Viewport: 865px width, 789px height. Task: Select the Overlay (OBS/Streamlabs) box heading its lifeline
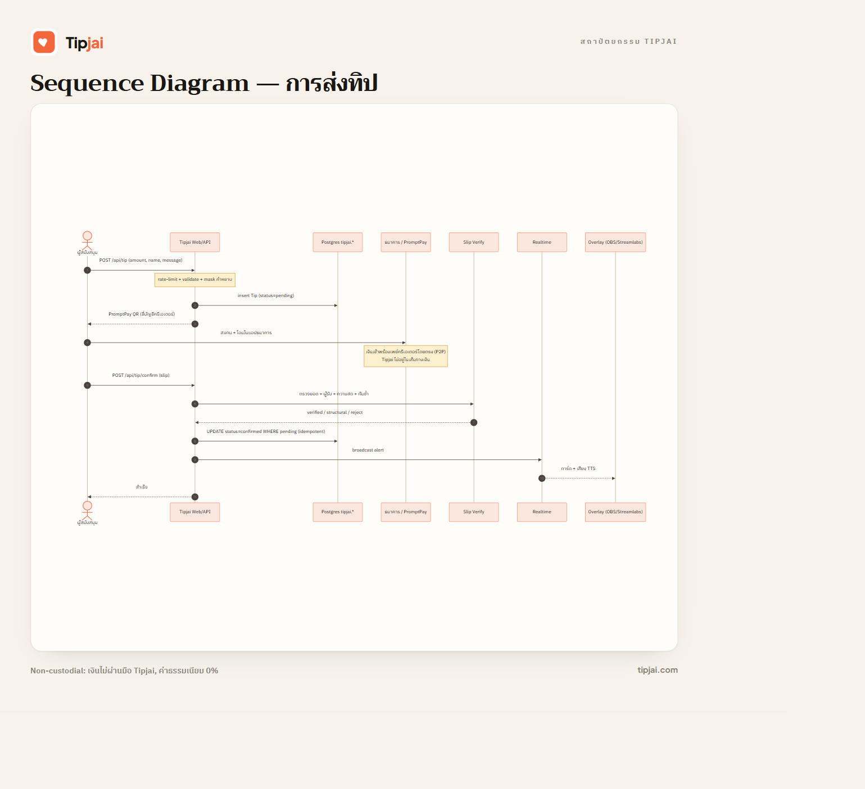[615, 242]
